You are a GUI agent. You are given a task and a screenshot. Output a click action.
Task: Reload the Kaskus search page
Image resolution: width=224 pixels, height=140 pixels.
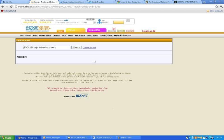pyautogui.click(x=11, y=6)
